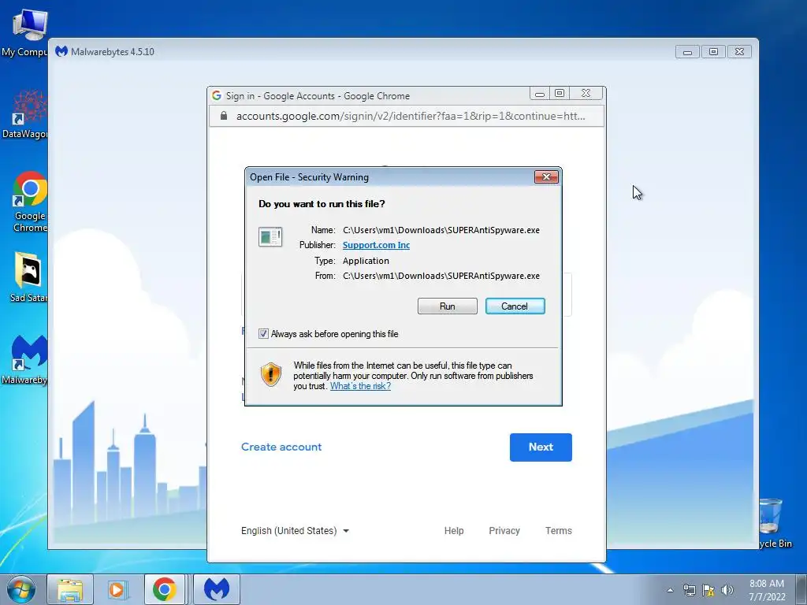Viewport: 807px width, 605px height.
Task: Open the Action Center flag icon
Action: coord(708,590)
